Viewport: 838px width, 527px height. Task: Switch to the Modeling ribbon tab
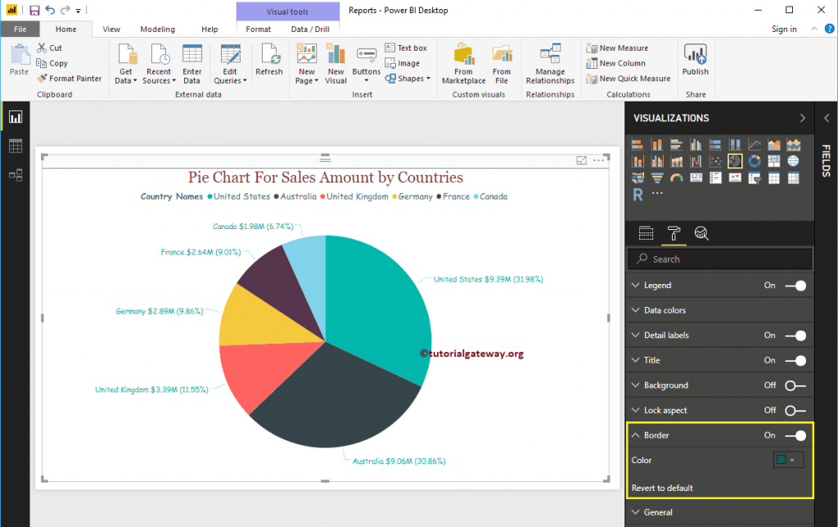tap(157, 29)
